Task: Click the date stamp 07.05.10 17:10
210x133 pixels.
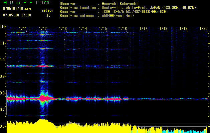Action: 17,15
